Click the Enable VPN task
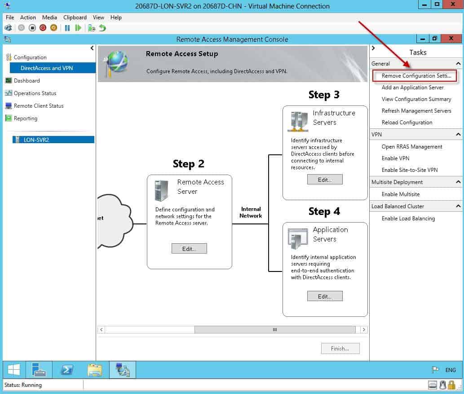464x394 pixels. coord(395,158)
